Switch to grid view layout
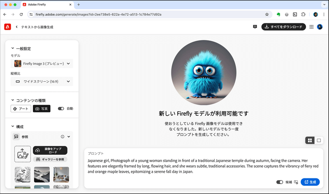 click(310, 140)
